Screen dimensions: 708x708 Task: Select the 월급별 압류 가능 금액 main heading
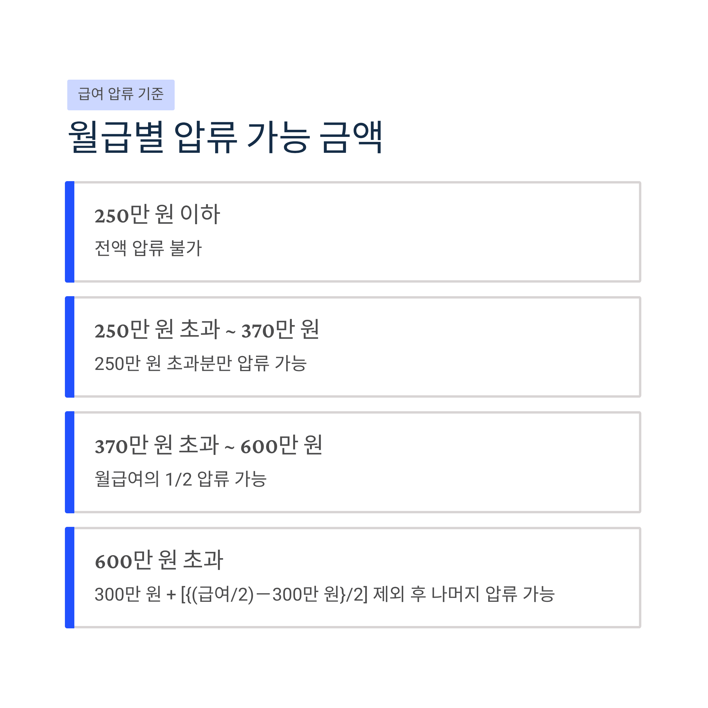[226, 137]
